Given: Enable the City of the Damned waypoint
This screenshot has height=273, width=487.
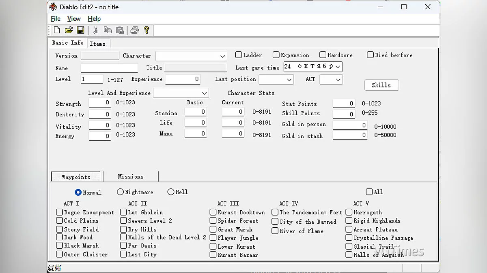Looking at the screenshot, I should click(x=275, y=221).
